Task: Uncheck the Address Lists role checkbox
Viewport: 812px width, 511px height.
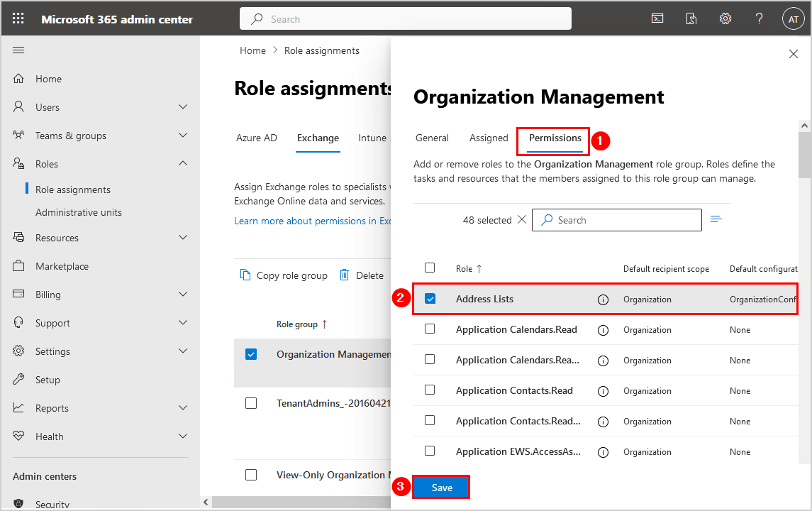Action: (x=430, y=299)
